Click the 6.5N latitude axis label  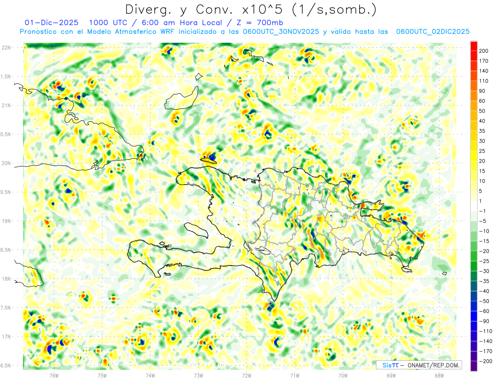[x=6, y=365]
